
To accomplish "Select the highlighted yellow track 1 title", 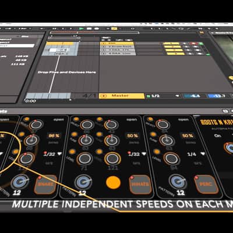I will [117, 44].
